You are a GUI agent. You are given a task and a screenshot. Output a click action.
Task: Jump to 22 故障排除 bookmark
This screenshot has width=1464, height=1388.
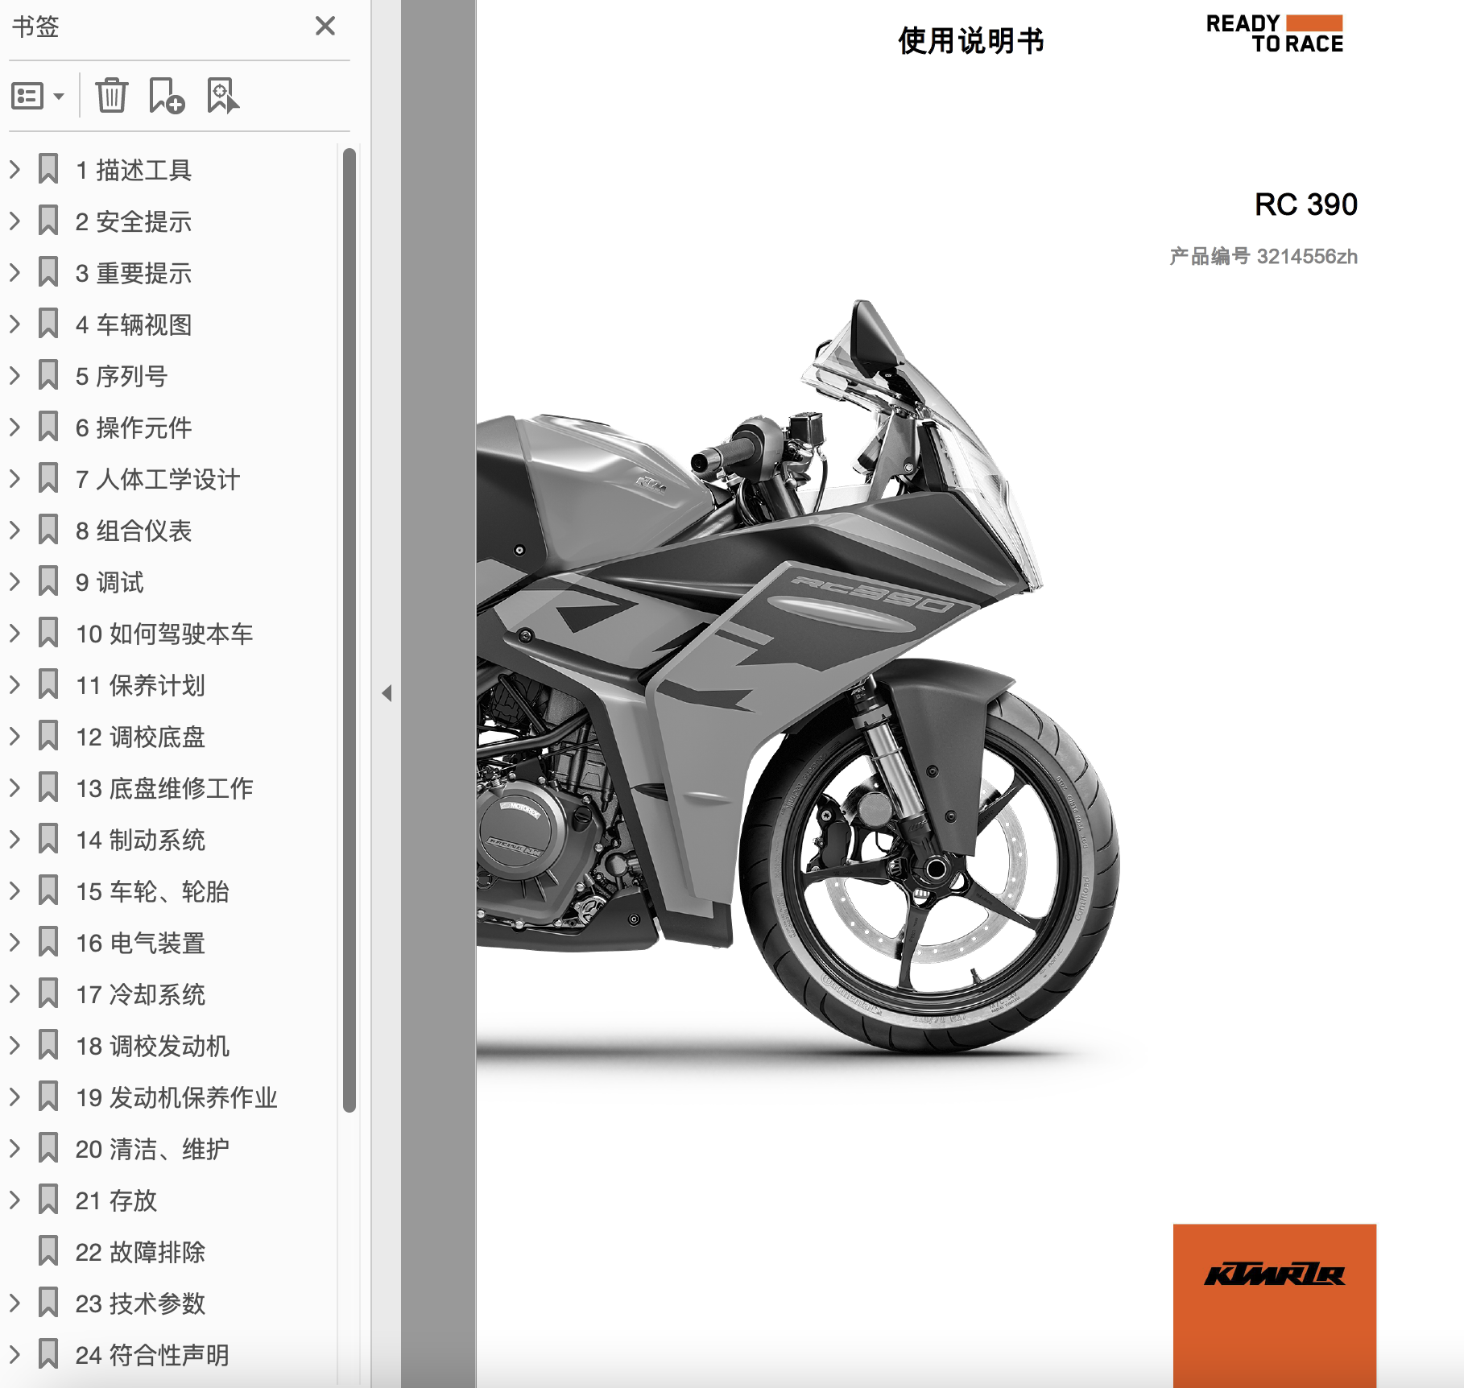click(x=141, y=1252)
